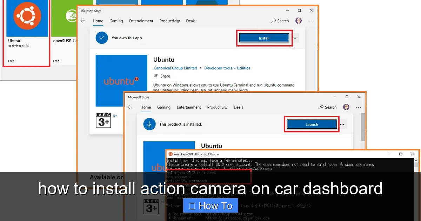421x221 pixels.
Task: Open the more options ellipsis beside Install
Action: pyautogui.click(x=295, y=38)
